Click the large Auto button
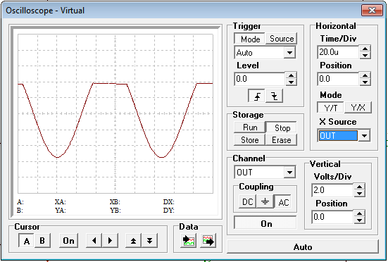Viewport: 388px width, 262px height. point(303,247)
